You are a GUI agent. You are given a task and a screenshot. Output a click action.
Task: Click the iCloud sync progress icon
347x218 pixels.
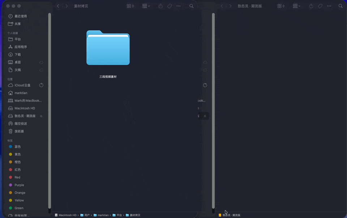point(41,85)
